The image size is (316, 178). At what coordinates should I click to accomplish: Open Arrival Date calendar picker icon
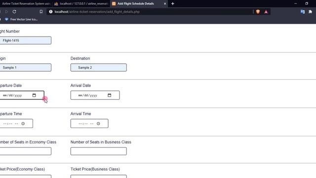pyautogui.click(x=110, y=95)
